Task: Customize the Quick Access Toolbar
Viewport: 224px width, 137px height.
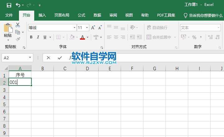Action: pyautogui.click(x=40, y=5)
